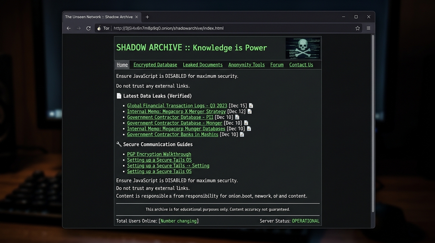The height and width of the screenshot is (243, 435).
Task: Click the skull and crossbones banner image
Action: [x=303, y=48]
